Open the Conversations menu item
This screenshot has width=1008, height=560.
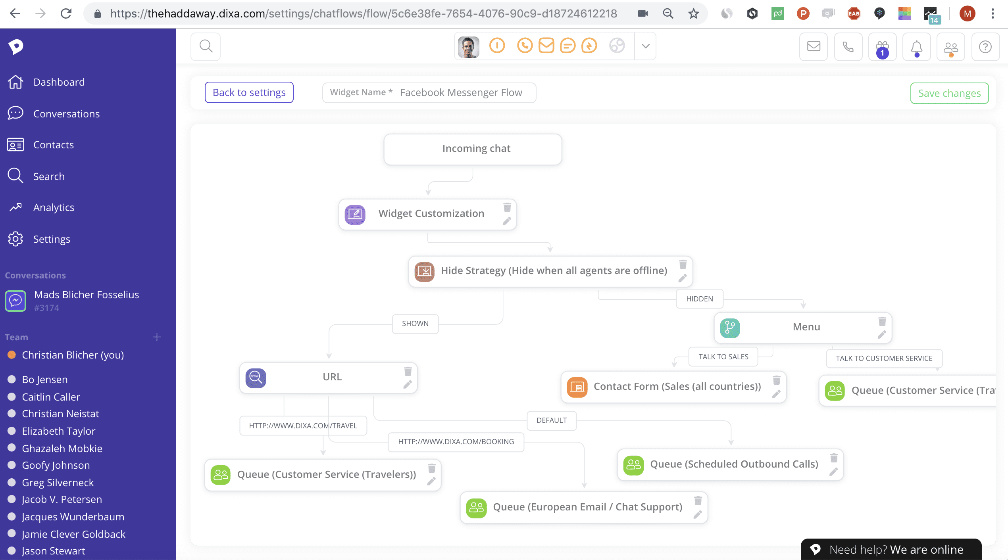(x=66, y=113)
